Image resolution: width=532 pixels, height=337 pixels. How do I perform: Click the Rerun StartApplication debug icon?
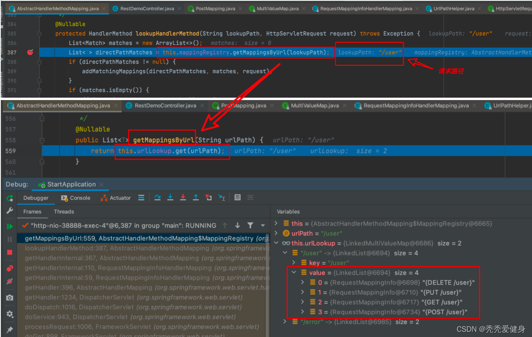[x=10, y=198]
